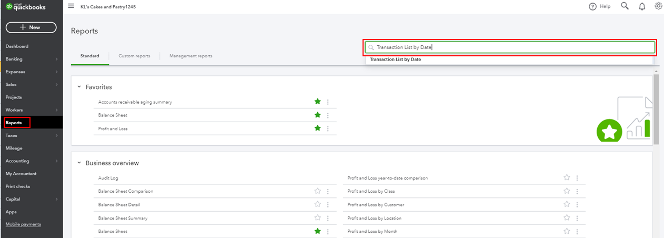
Task: Open the settings gear icon
Action: 658,6
